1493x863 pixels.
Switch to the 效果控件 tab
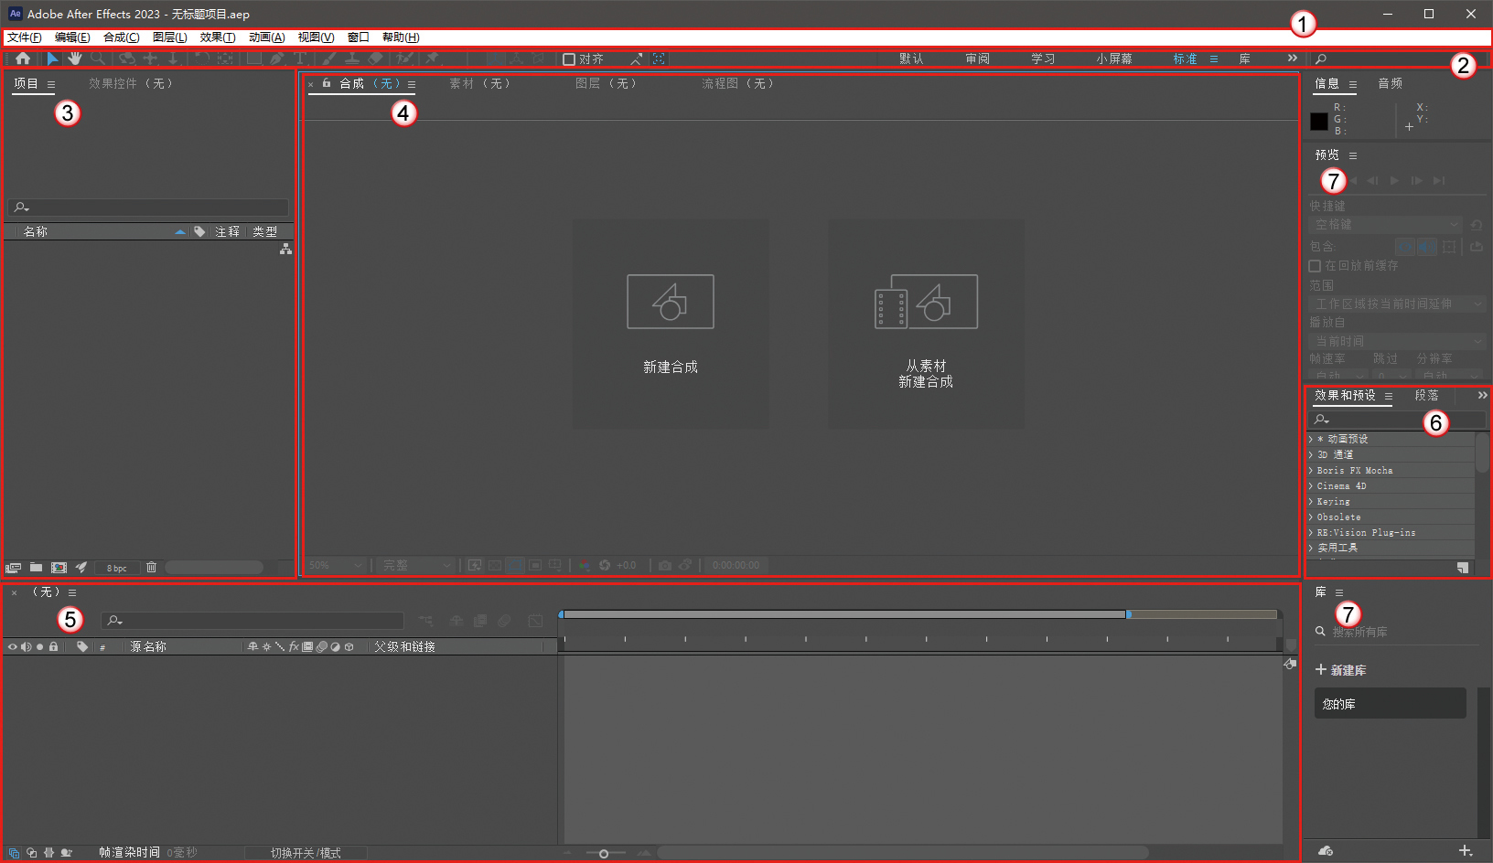click(x=130, y=84)
